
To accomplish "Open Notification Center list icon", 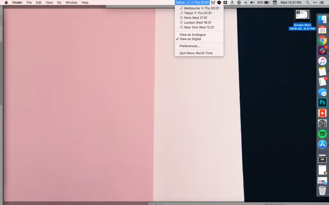I will click(322, 2).
